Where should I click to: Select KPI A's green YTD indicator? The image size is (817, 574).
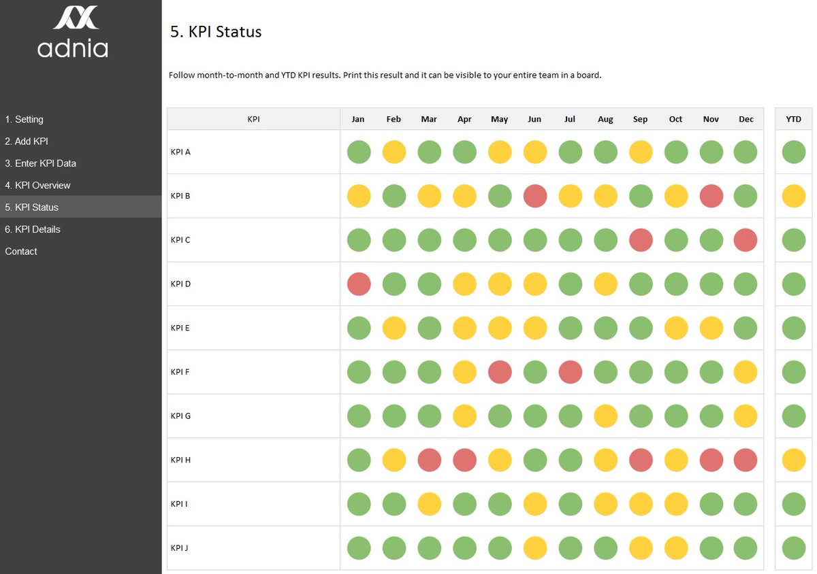(793, 152)
